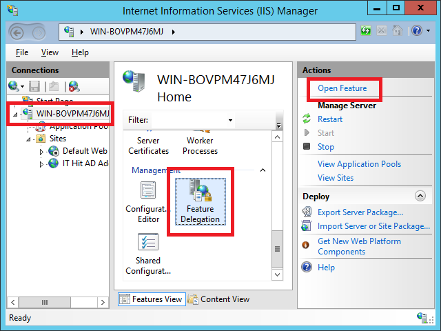Open the filter bar overflow options arrow
Viewport: 441px width, 331px height.
[x=278, y=126]
